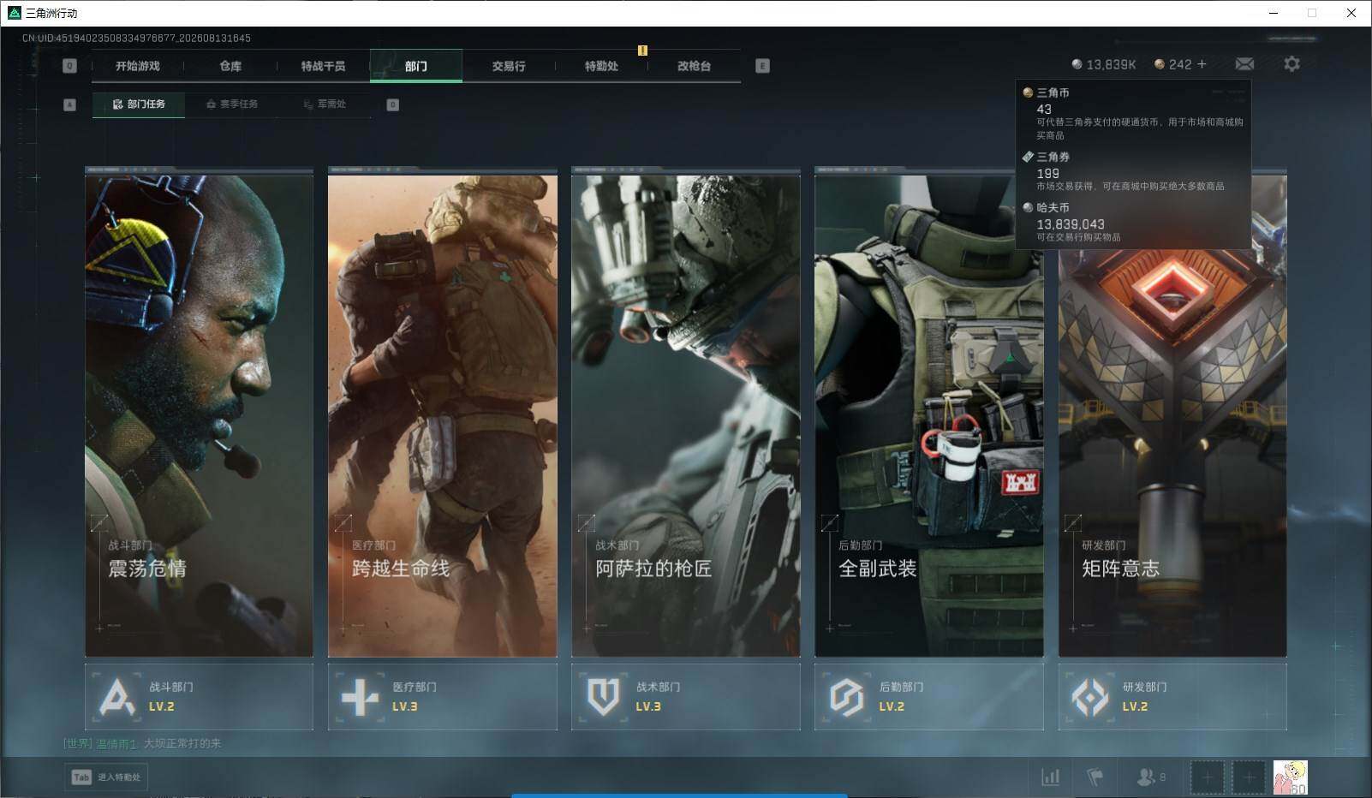Minimize the 三角洲行动 window
The image size is (1372, 798).
tap(1273, 13)
